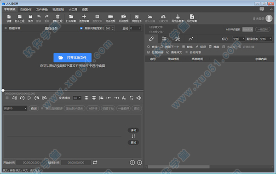Open the 文件传输 menu tab
The height and width of the screenshot is (174, 276).
[x=42, y=10]
